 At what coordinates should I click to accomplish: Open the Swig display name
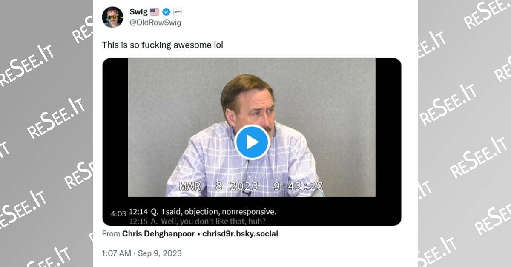(x=138, y=12)
